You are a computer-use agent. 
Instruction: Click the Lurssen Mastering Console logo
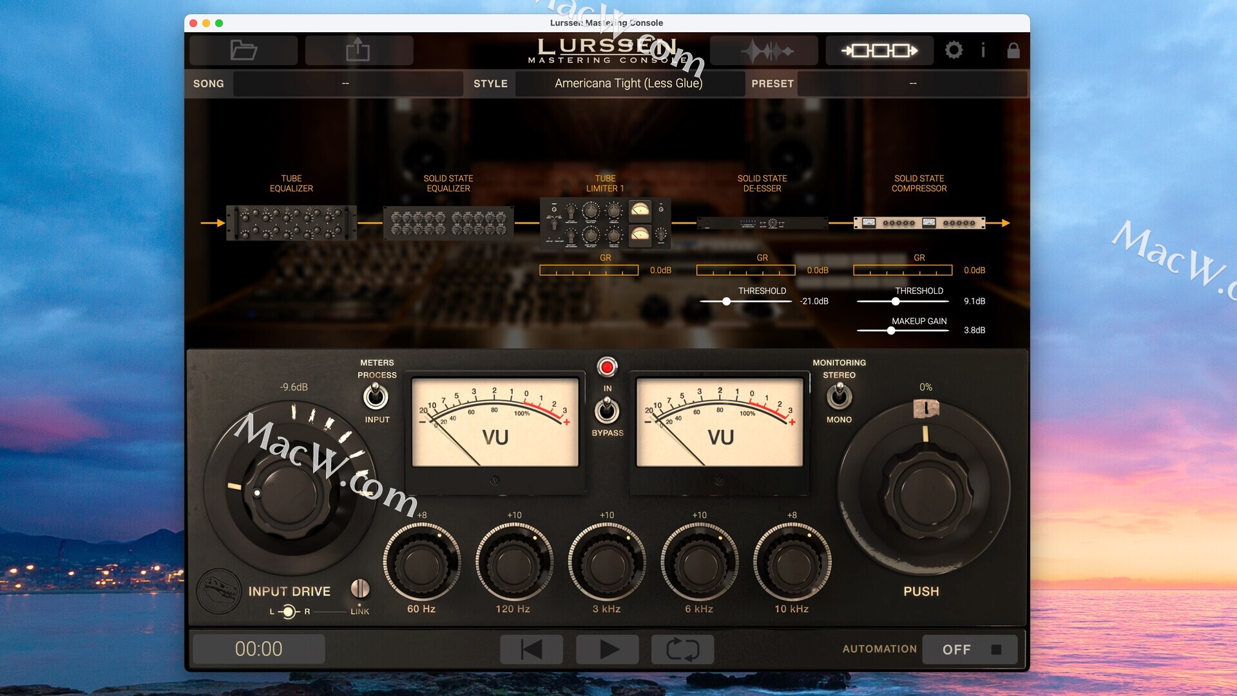607,50
